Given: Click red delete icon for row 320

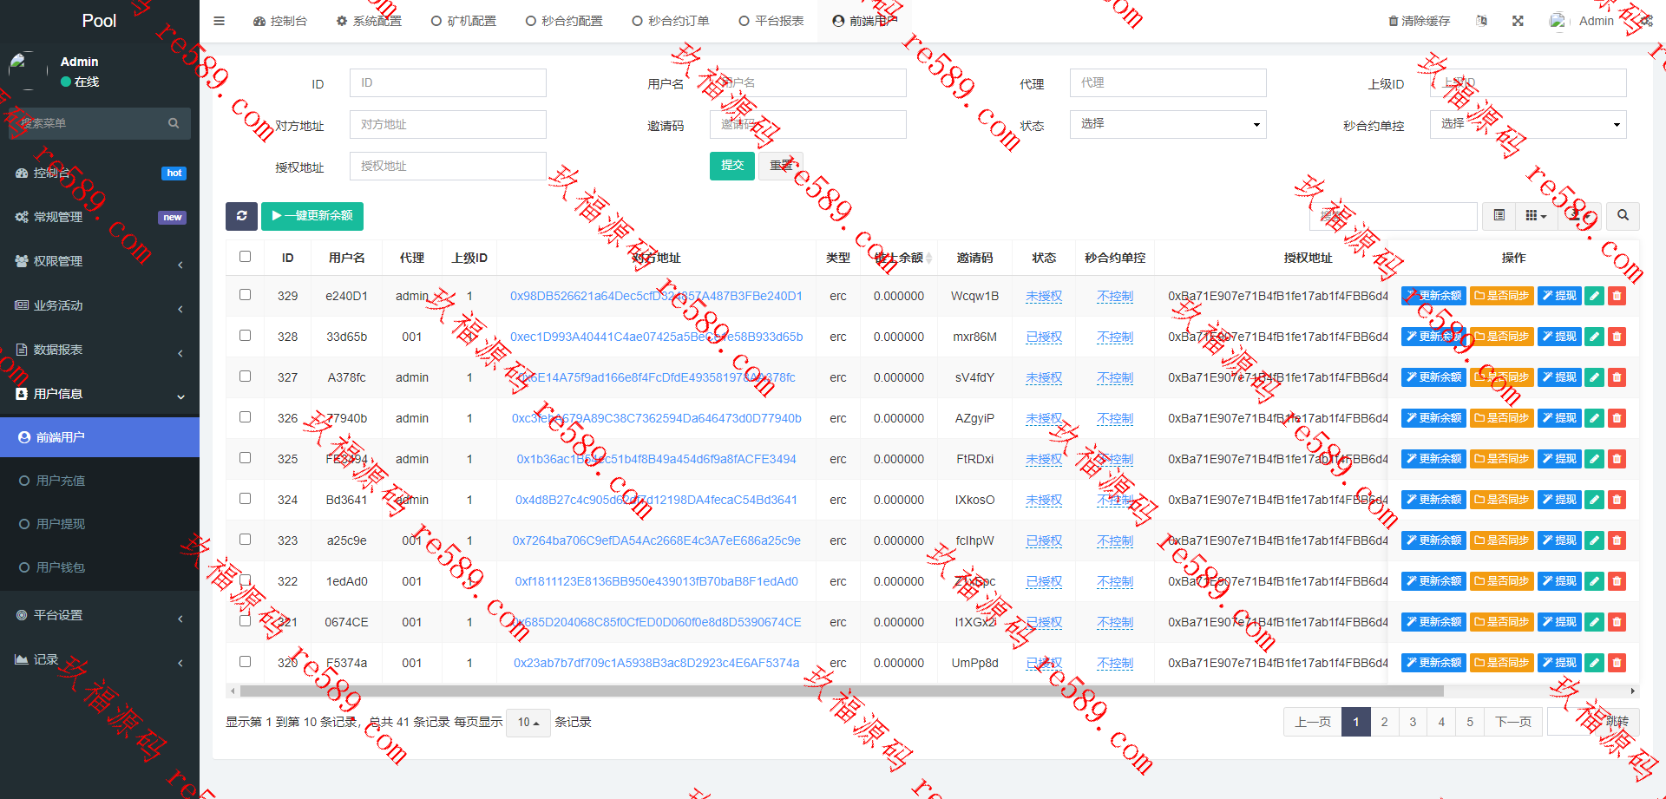Looking at the screenshot, I should point(1617,663).
